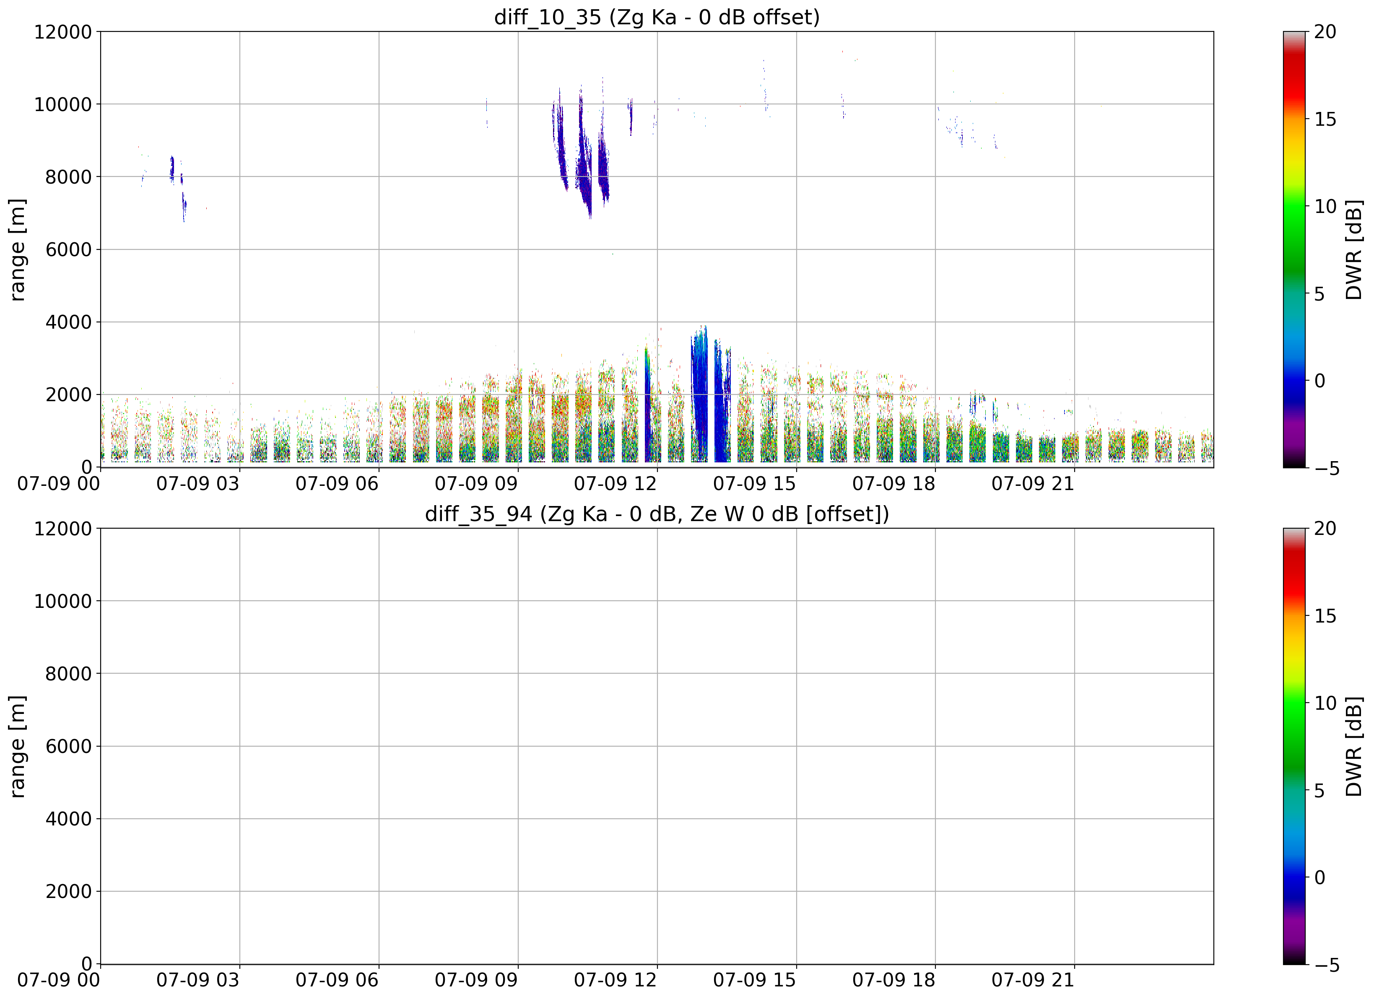Select the "range [m]" axis label of the diff_10_35 plot
The height and width of the screenshot is (999, 1374).
pyautogui.click(x=17, y=249)
